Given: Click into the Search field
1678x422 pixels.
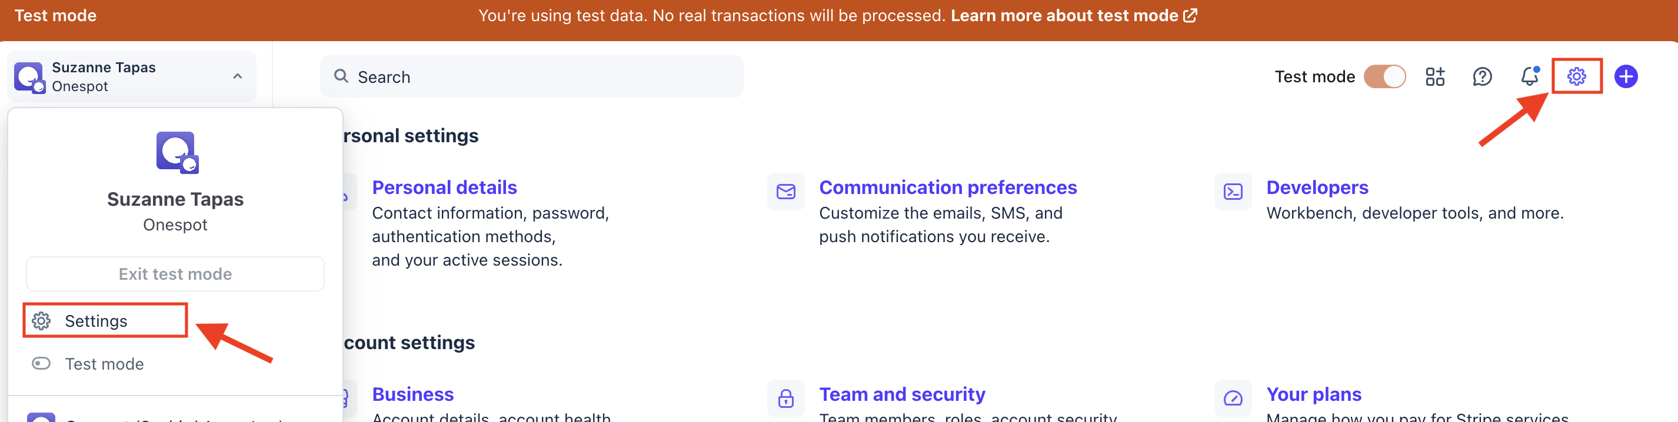Looking at the screenshot, I should (x=531, y=77).
